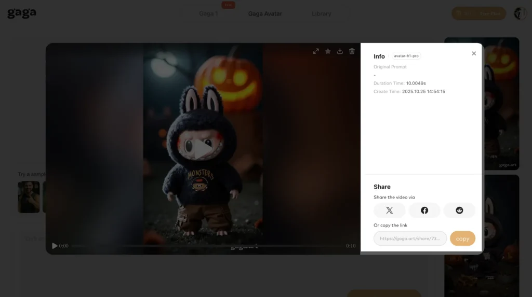The height and width of the screenshot is (297, 532).
Task: Select the Duration Time value 10.0049s
Action: [416, 83]
